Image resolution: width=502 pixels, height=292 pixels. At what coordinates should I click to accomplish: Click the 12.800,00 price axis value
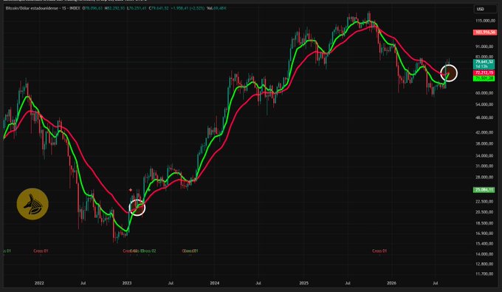(484, 264)
